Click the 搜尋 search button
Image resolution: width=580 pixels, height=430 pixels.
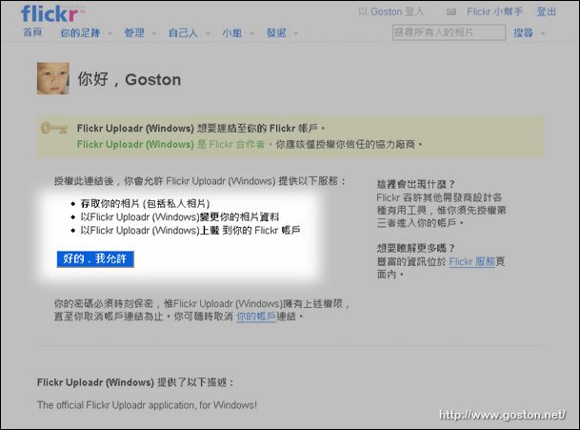pyautogui.click(x=523, y=33)
